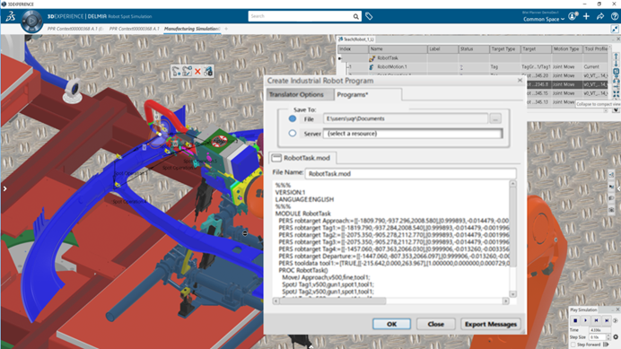Open the simulation settings gear icon

click(x=616, y=337)
